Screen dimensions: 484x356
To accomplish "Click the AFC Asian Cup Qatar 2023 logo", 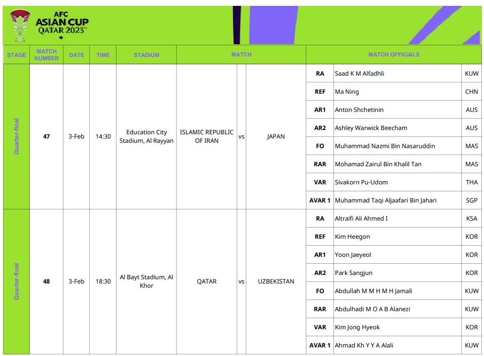I will click(x=49, y=25).
